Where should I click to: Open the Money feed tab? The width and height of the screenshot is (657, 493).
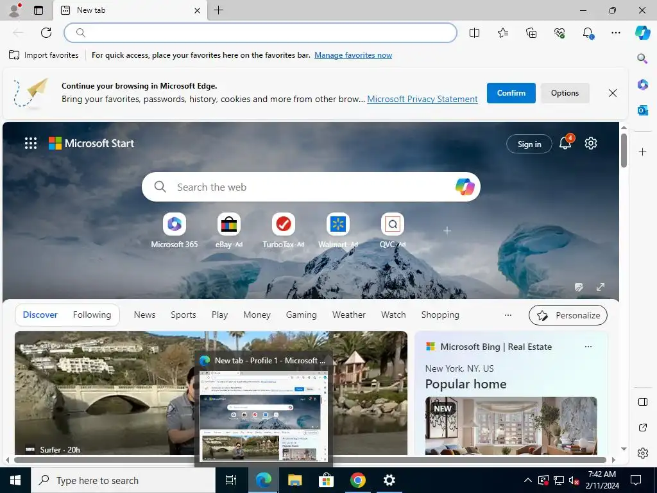coord(257,315)
